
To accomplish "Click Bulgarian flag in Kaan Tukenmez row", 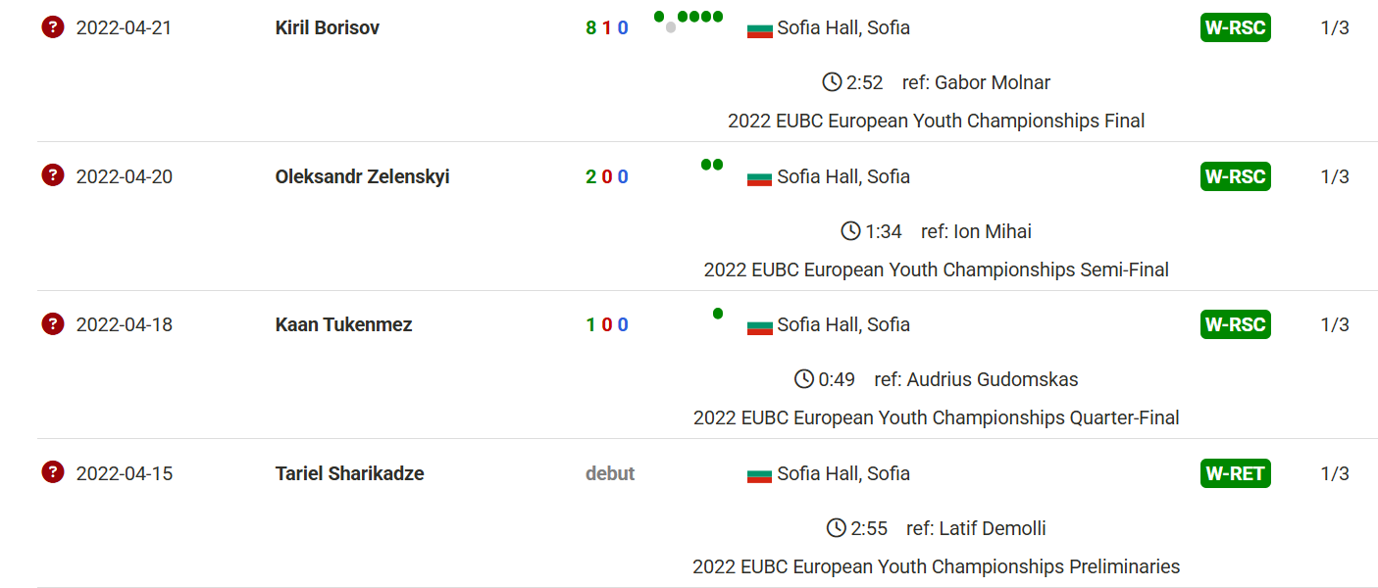I will [x=760, y=326].
